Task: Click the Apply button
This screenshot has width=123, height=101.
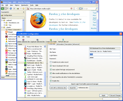Action: pyautogui.click(x=104, y=95)
